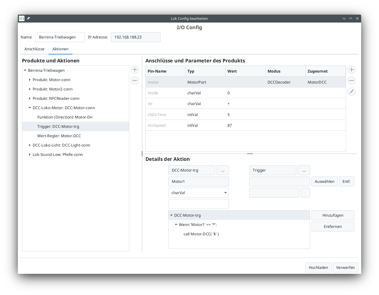The image size is (379, 295).
Task: Click the pencil edit icon for parameters
Action: click(351, 92)
